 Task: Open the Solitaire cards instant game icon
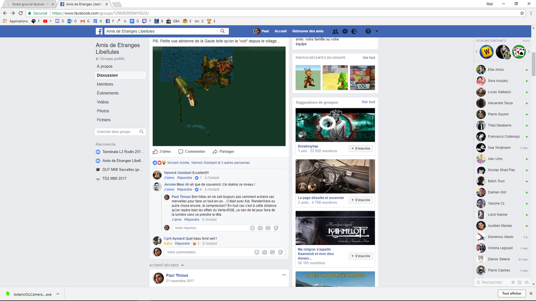tap(519, 52)
